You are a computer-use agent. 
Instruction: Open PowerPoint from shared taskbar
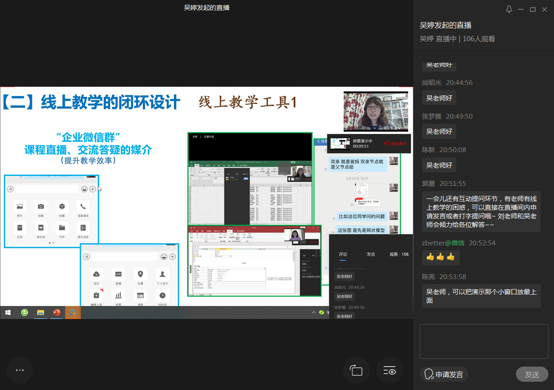coord(56,312)
